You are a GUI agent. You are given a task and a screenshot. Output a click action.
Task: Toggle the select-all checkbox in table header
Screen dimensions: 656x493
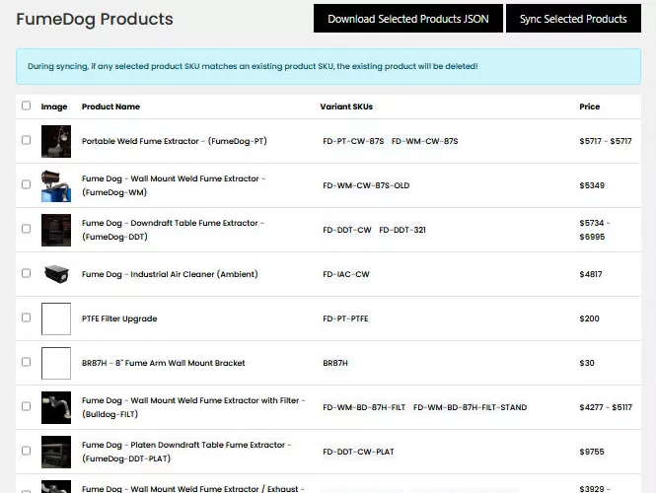26,106
